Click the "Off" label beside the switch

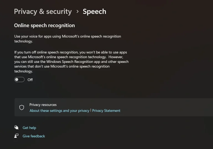tap(30, 80)
